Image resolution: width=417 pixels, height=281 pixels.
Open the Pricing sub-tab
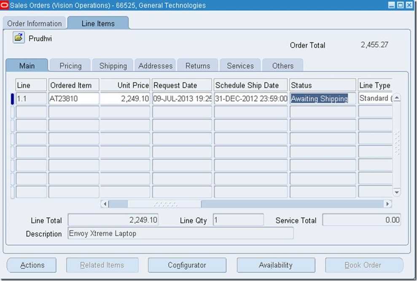70,65
